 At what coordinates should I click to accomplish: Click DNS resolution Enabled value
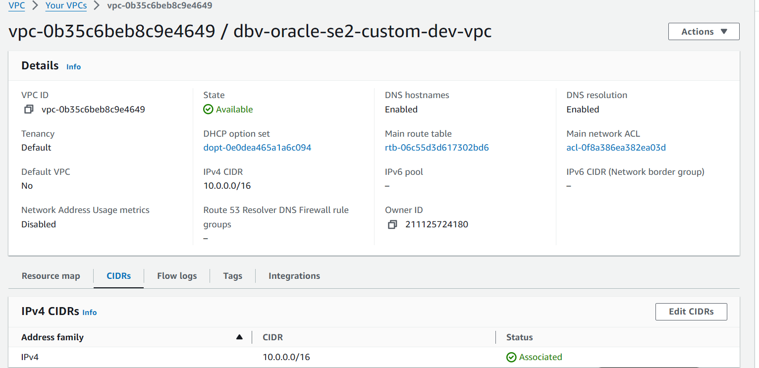[583, 109]
